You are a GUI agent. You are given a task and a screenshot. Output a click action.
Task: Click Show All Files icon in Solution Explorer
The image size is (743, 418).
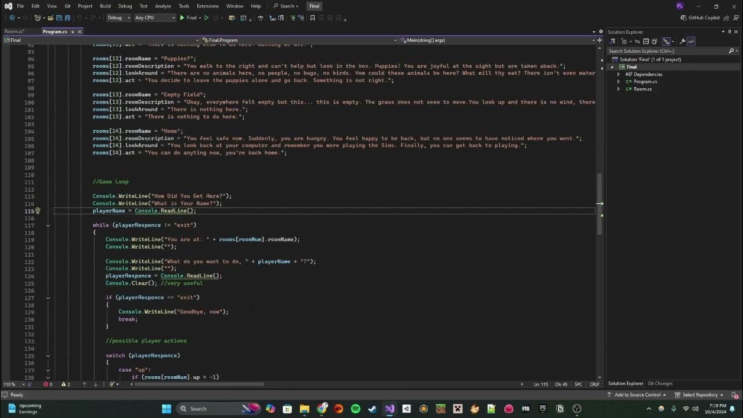point(654,41)
